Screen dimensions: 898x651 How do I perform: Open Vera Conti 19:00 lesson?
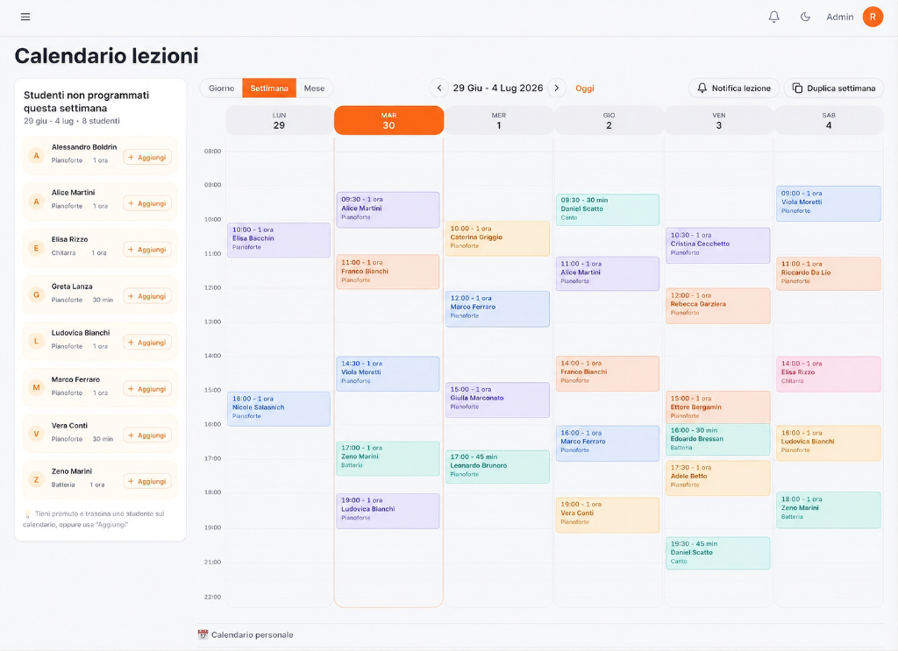(608, 515)
